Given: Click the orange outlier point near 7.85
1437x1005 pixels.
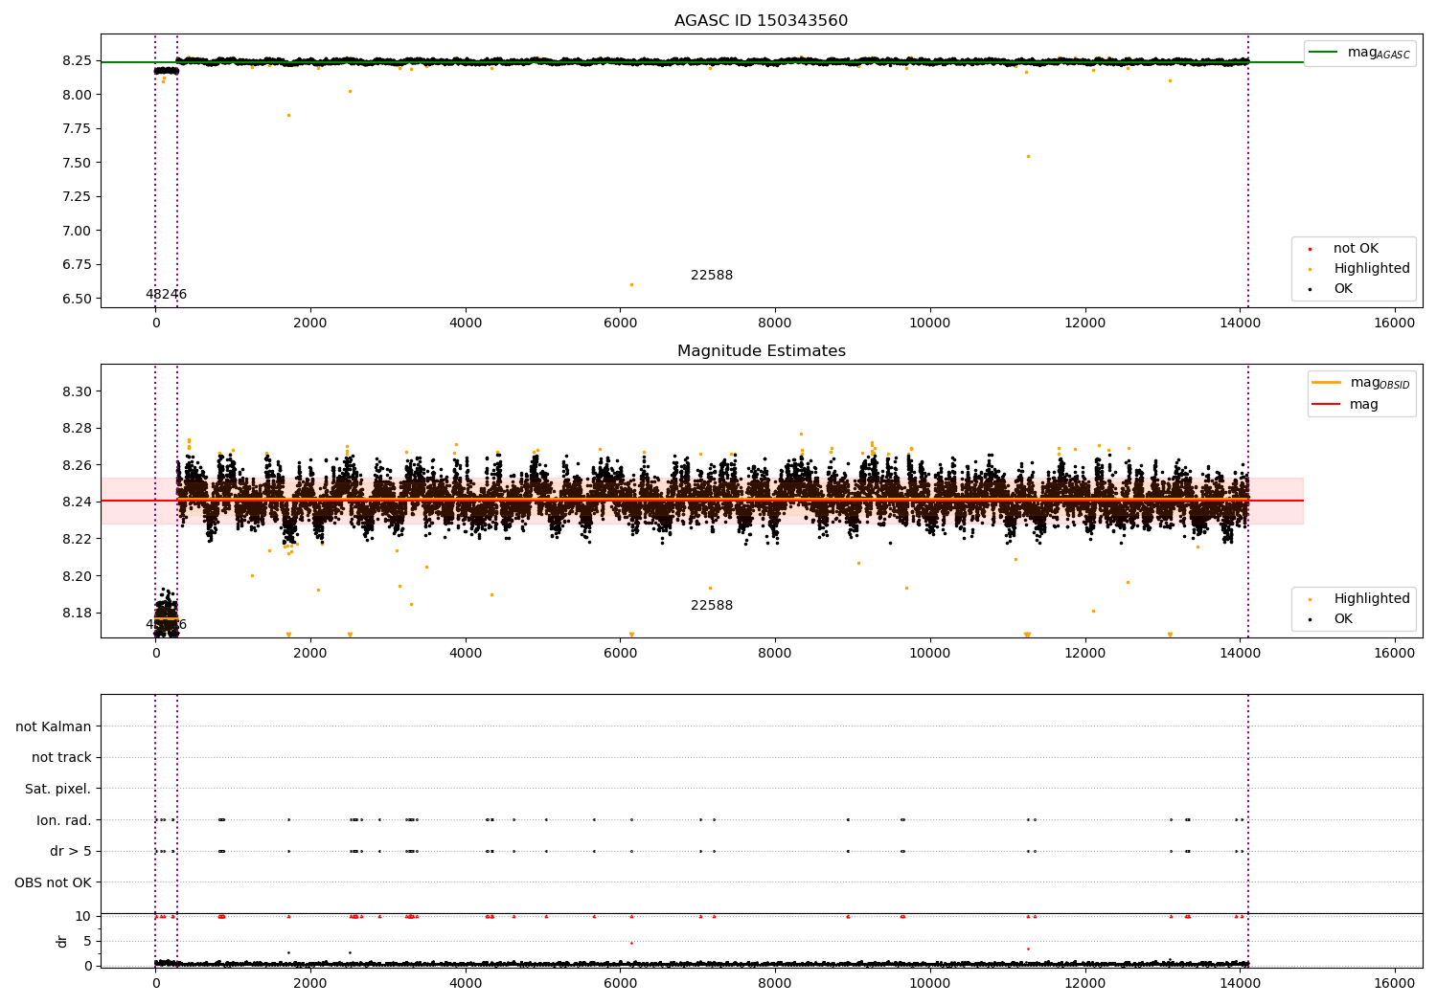Looking at the screenshot, I should point(288,115).
